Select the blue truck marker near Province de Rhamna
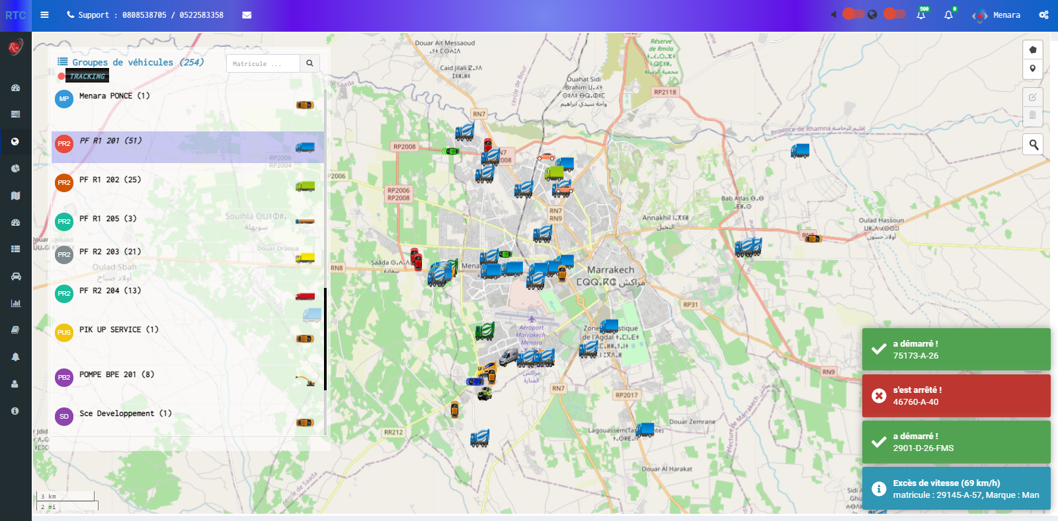 click(x=800, y=151)
